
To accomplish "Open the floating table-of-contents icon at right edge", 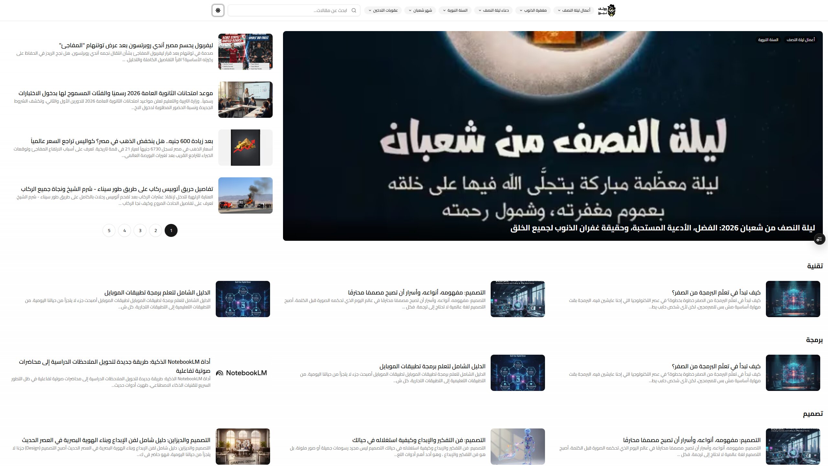I will [819, 239].
